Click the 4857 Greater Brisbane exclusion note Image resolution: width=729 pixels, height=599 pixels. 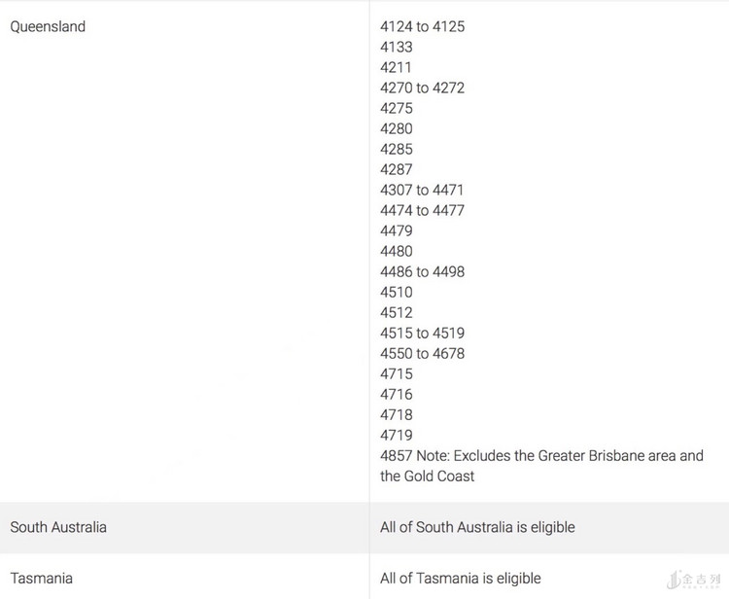tap(541, 455)
